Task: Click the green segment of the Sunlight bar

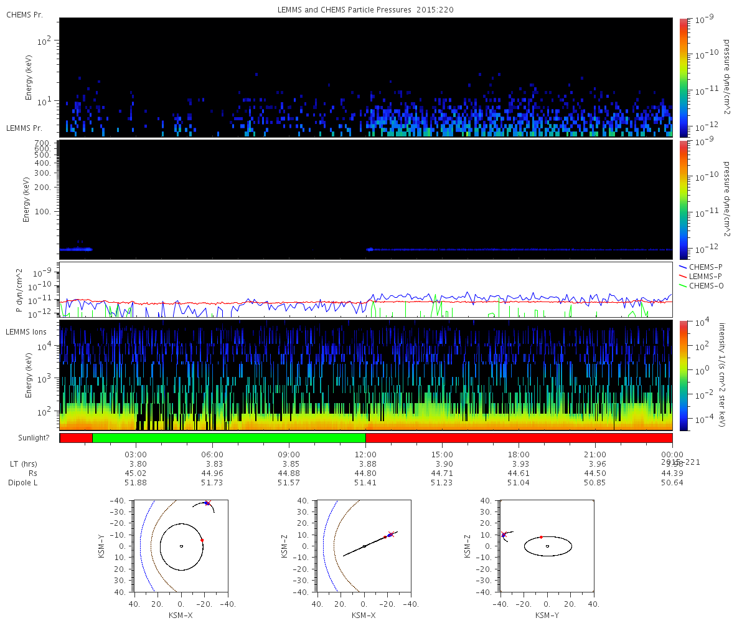Action: [x=228, y=438]
